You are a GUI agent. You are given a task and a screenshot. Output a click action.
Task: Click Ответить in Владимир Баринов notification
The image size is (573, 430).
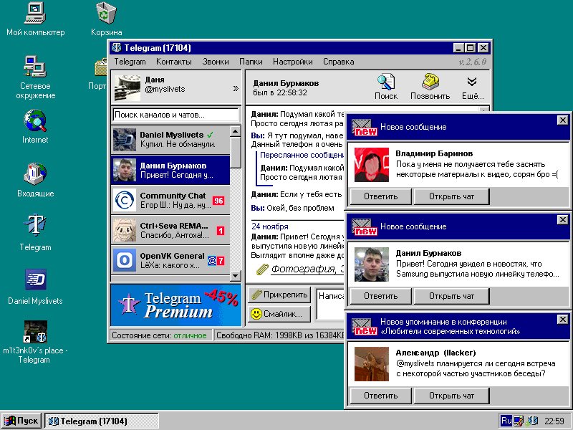[380, 196]
